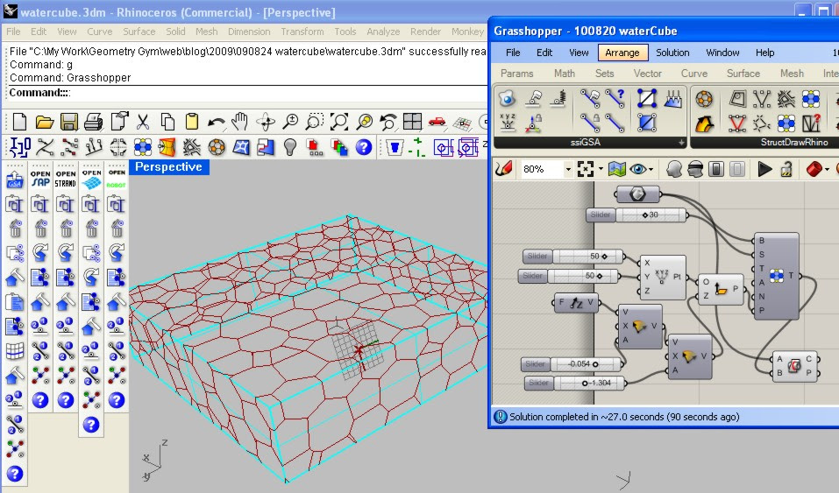Screen dimensions: 839x493
Task: Click the Perspective viewport title label
Action: point(168,167)
